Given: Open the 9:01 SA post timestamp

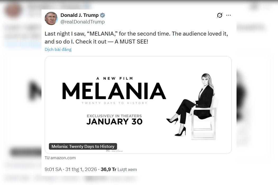Looking at the screenshot, I should click(x=53, y=169).
